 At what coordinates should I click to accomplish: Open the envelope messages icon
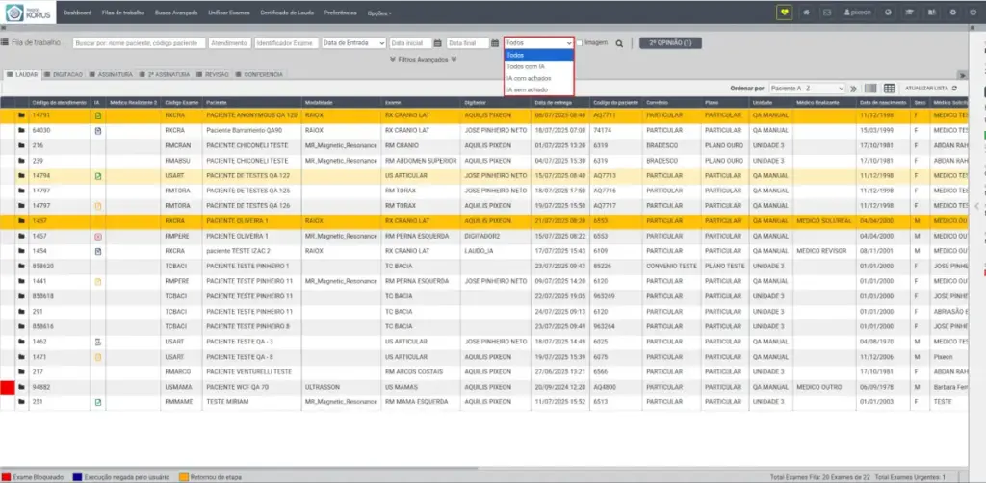827,13
